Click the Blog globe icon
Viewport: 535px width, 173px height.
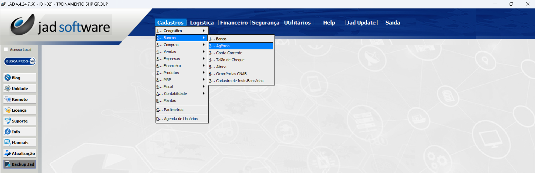(8, 78)
